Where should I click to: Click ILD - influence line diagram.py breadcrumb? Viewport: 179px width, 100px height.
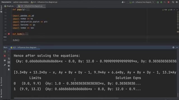coord(44,2)
